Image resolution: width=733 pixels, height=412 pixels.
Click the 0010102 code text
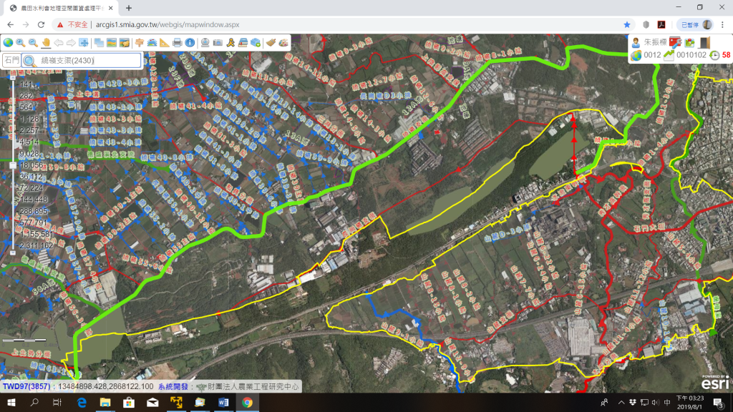pyautogui.click(x=691, y=55)
